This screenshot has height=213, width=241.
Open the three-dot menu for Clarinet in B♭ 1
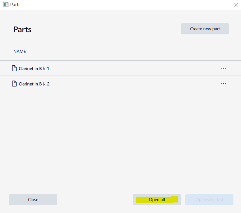point(223,68)
